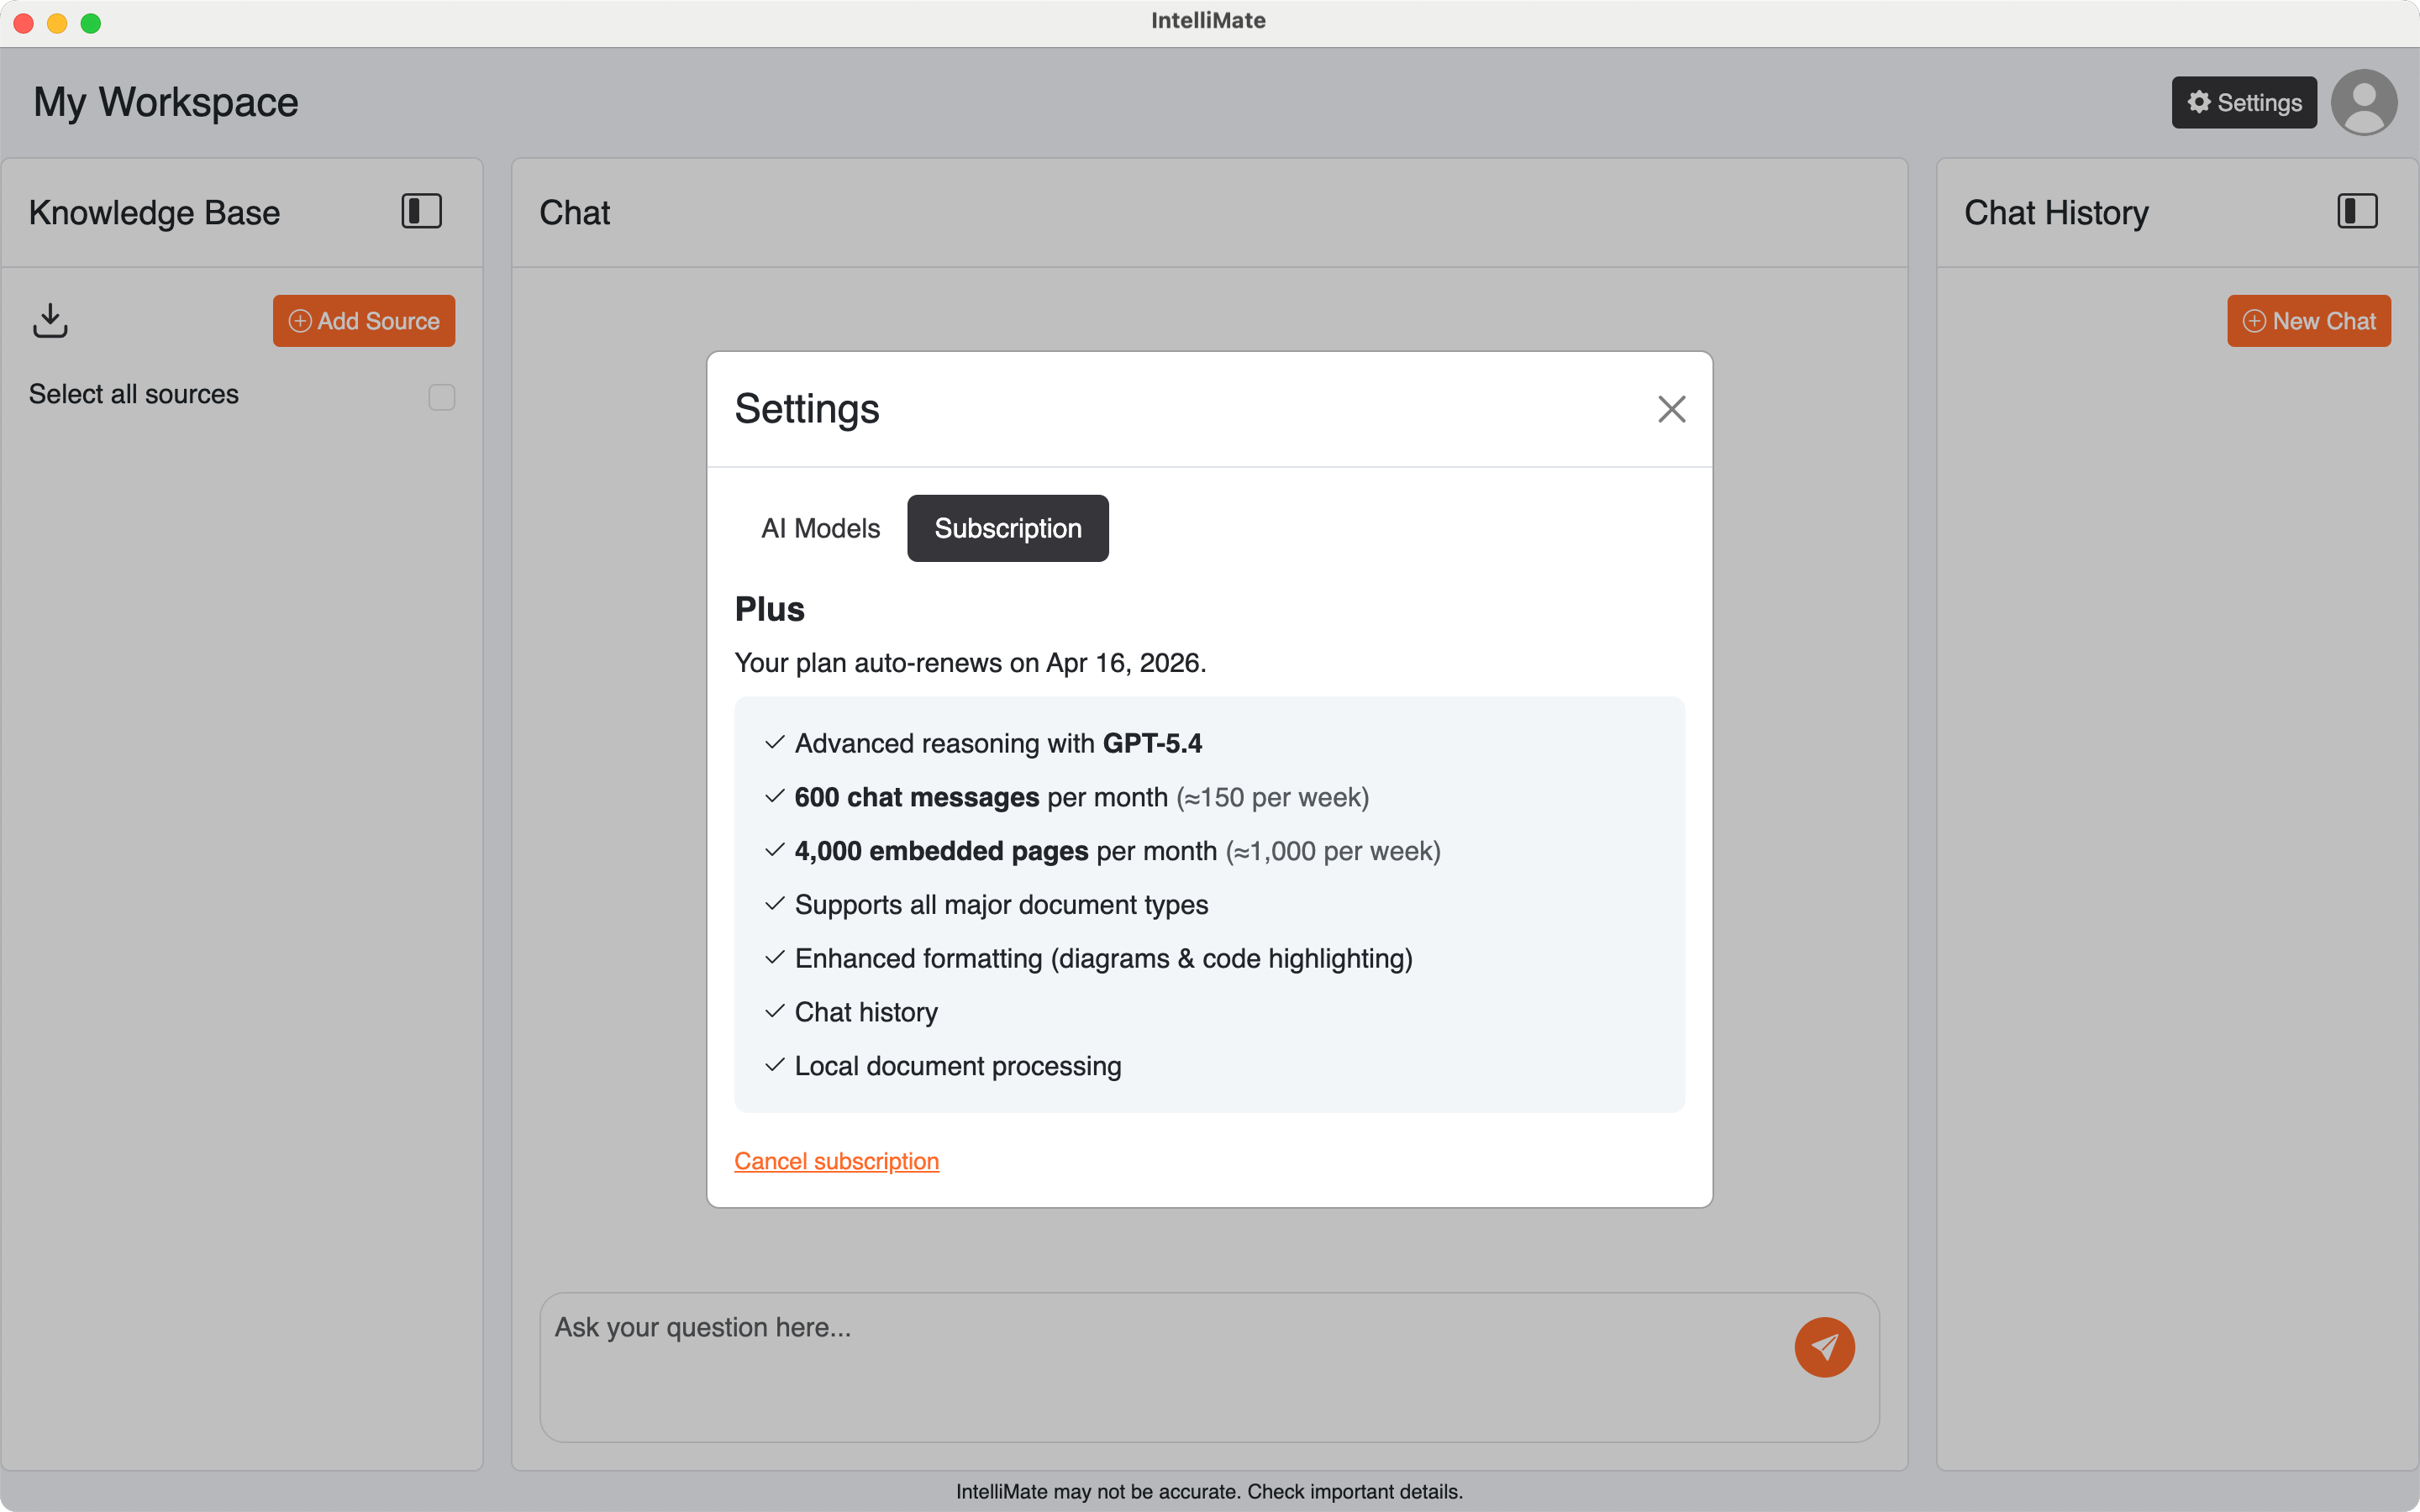Enter full screen with the green traffic light
Screen dimensions: 2420x1512
[91, 22]
